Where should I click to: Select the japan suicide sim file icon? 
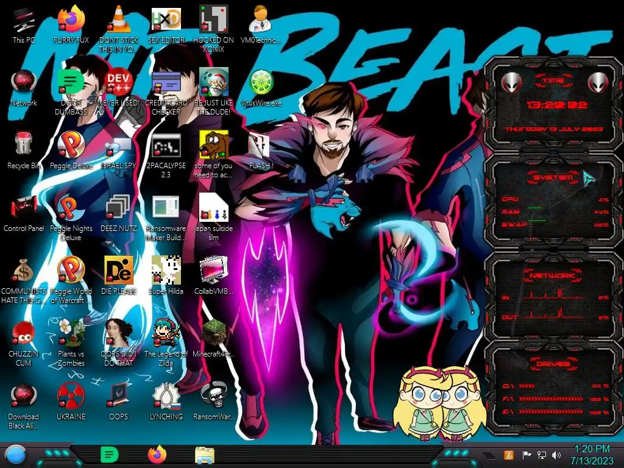coord(213,218)
